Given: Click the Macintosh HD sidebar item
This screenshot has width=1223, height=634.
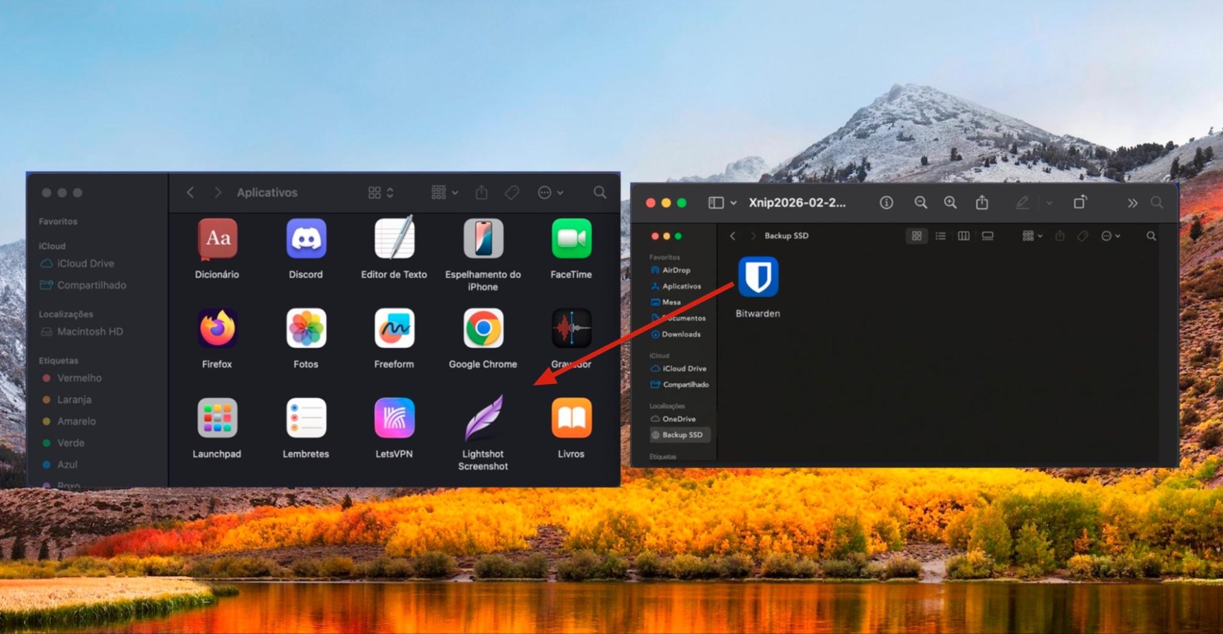Looking at the screenshot, I should [89, 331].
